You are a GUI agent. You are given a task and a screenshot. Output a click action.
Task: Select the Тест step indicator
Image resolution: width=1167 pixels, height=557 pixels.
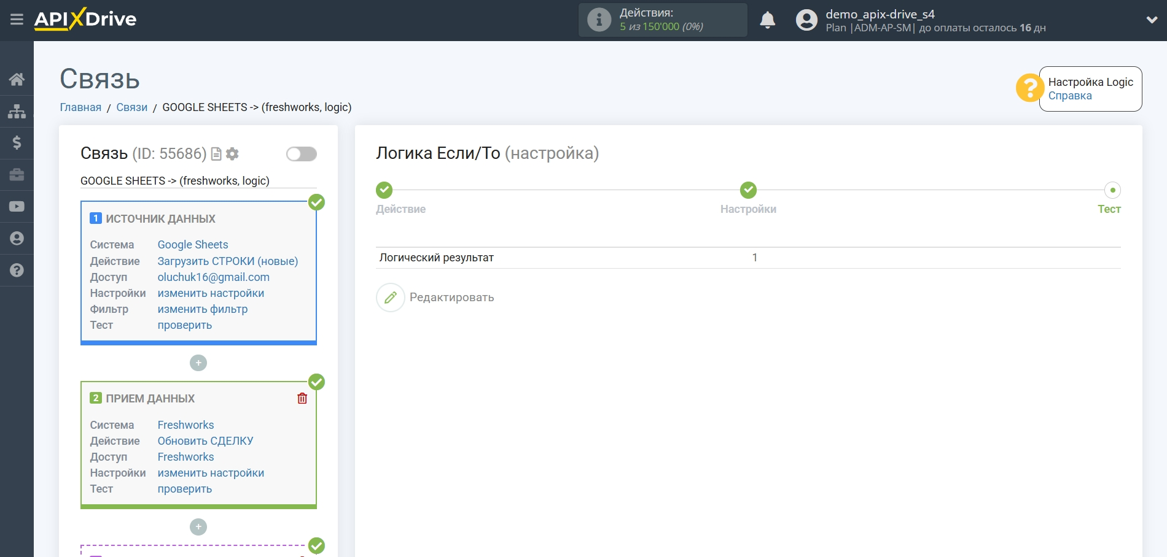[1112, 190]
